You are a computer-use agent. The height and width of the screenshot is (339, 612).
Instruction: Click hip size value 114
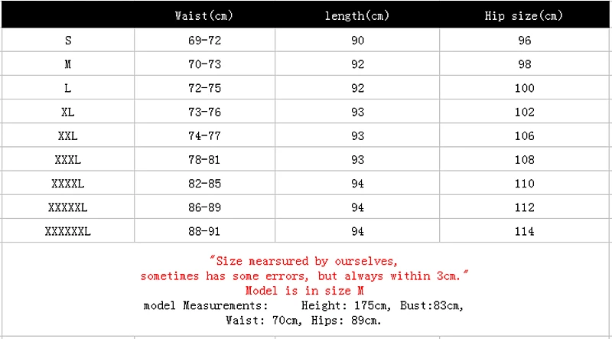(x=525, y=232)
